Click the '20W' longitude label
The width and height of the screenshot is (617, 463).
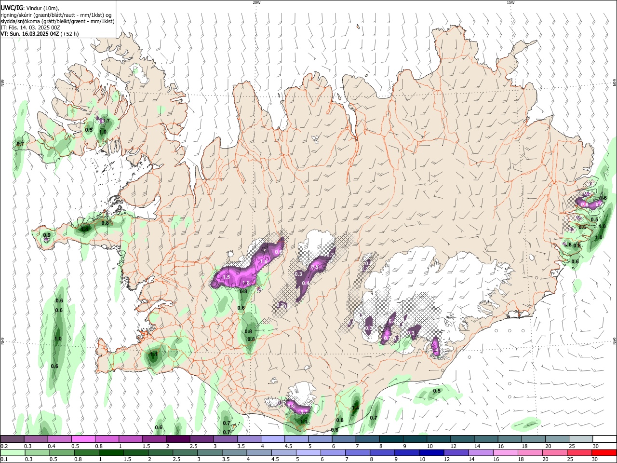point(256,2)
